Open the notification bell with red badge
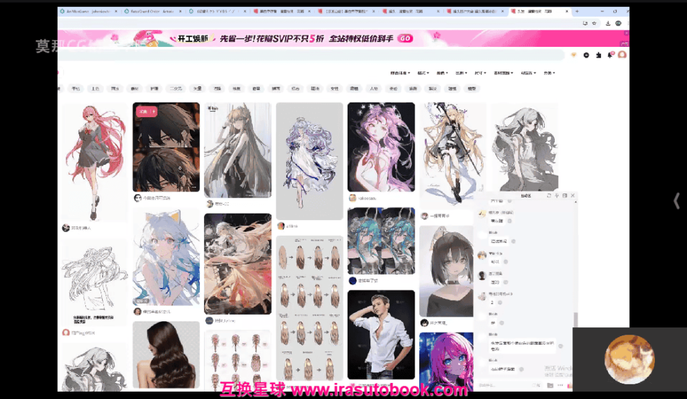Viewport: 687px width, 399px height. 610,55
